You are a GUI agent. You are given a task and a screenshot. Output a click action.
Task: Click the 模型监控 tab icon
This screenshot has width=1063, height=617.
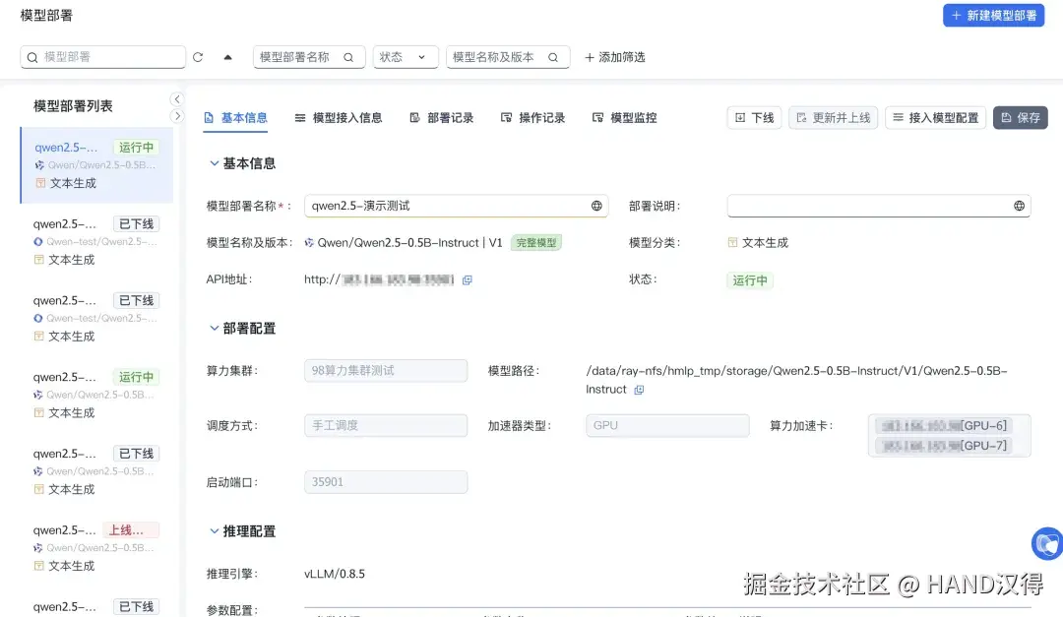[x=597, y=117]
